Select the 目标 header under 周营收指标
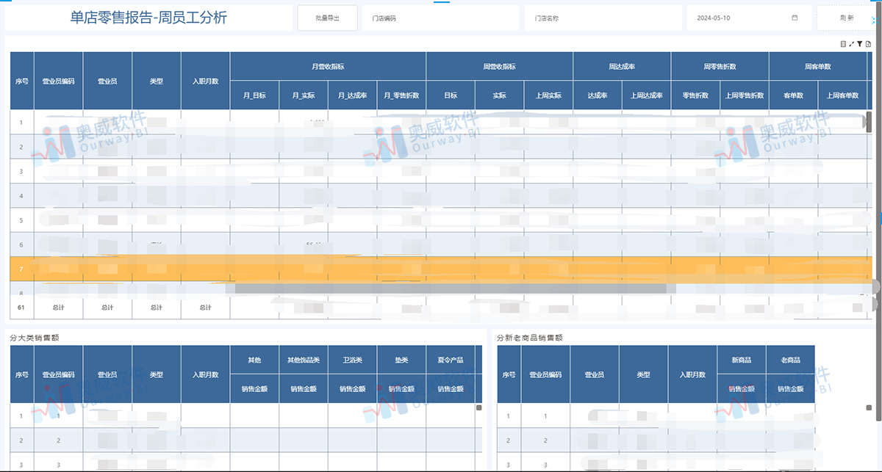This screenshot has height=472, width=882. 451,95
